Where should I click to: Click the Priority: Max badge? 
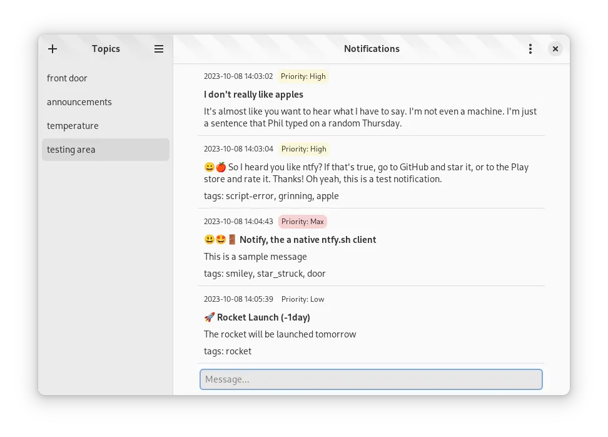302,221
